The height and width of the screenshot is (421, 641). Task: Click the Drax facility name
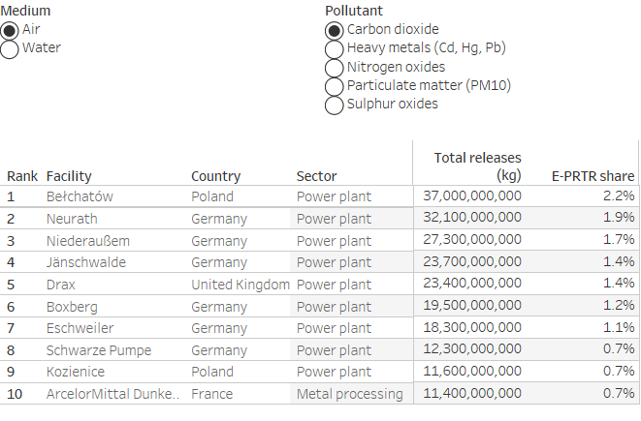pyautogui.click(x=60, y=285)
